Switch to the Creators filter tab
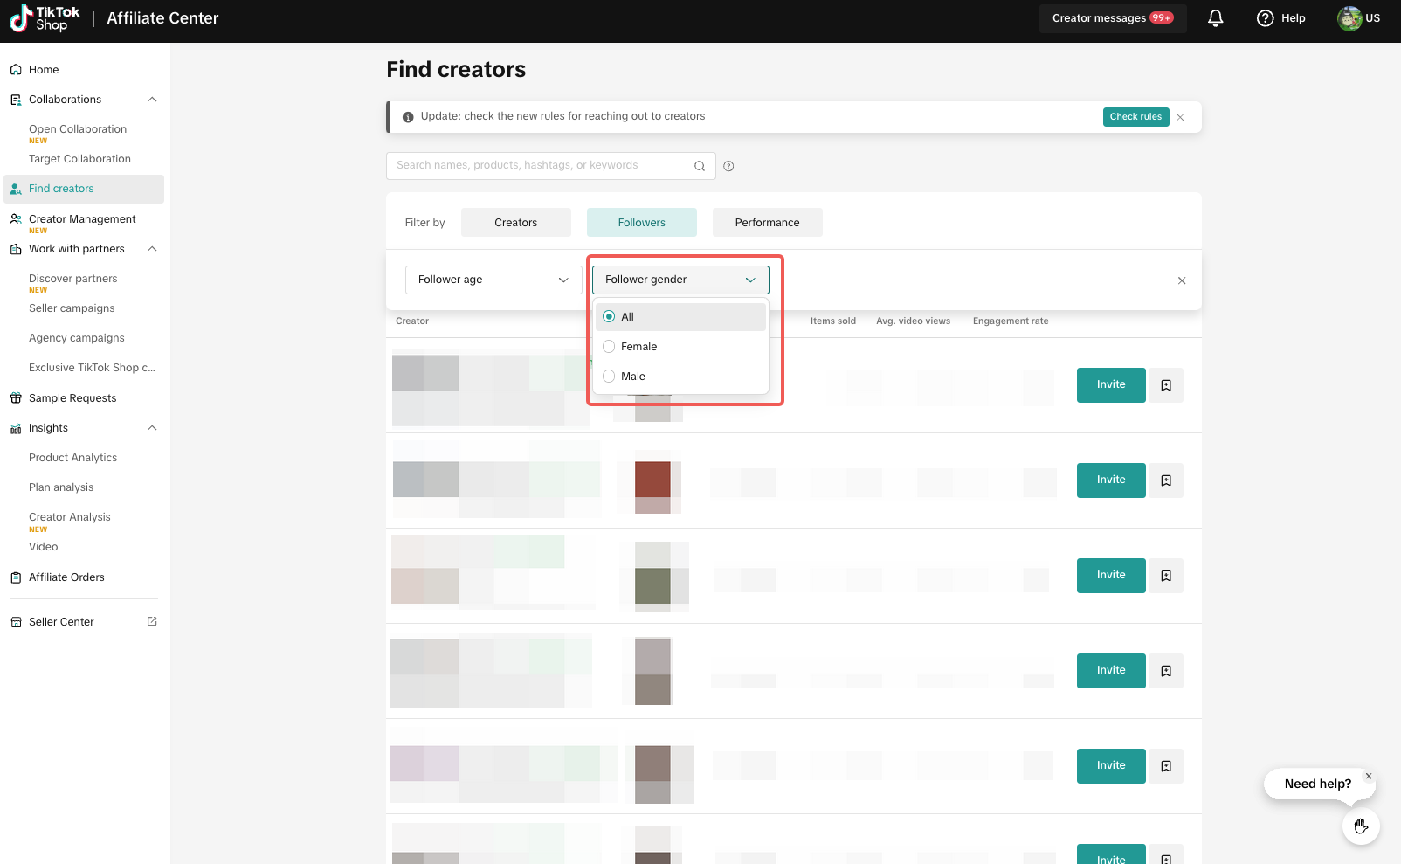This screenshot has height=864, width=1401. 515,223
